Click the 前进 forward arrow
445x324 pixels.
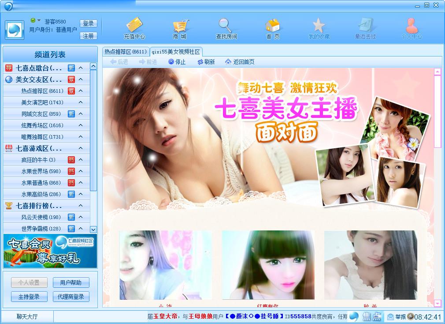(x=148, y=62)
